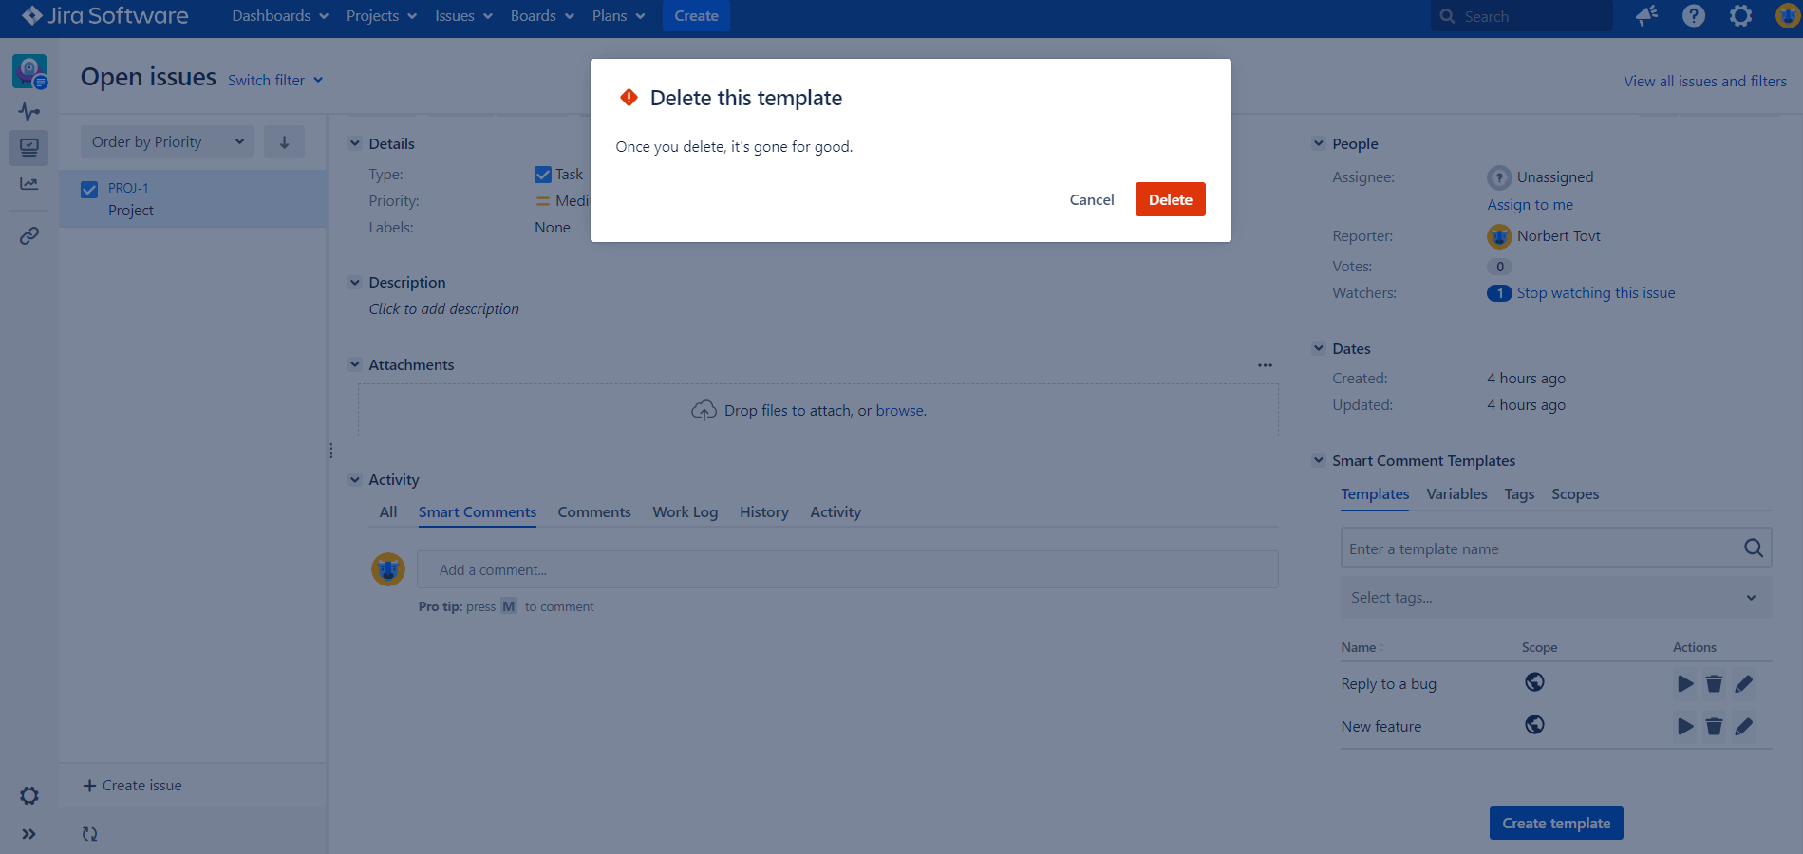Cancel the delete template dialog
Screen dimensions: 1803x854
pyautogui.click(x=1091, y=199)
